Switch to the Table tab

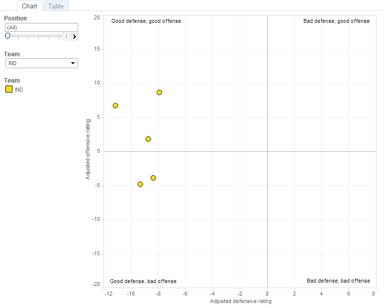click(x=56, y=6)
